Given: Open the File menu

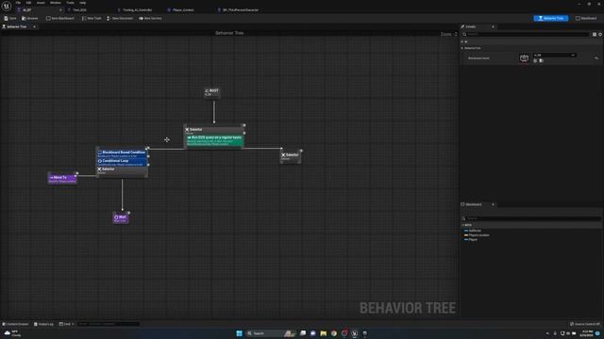Looking at the screenshot, I should point(18,3).
